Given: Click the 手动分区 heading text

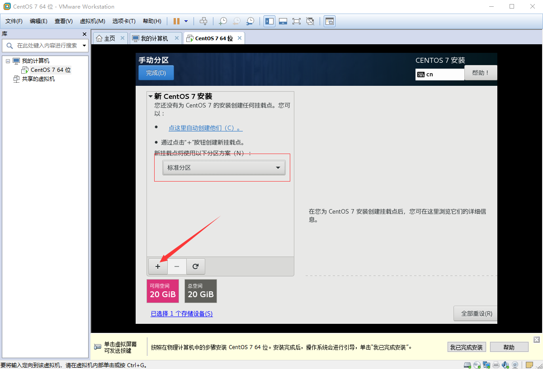Looking at the screenshot, I should click(154, 60).
